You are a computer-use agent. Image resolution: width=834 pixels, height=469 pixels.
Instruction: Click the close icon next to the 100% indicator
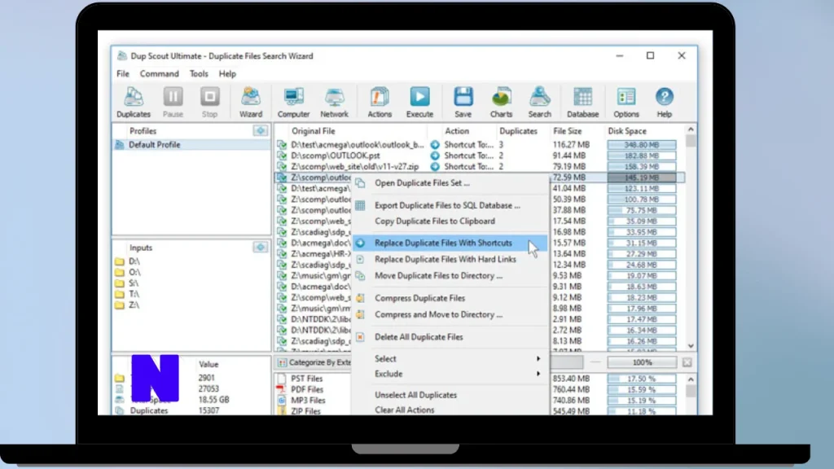pos(687,362)
